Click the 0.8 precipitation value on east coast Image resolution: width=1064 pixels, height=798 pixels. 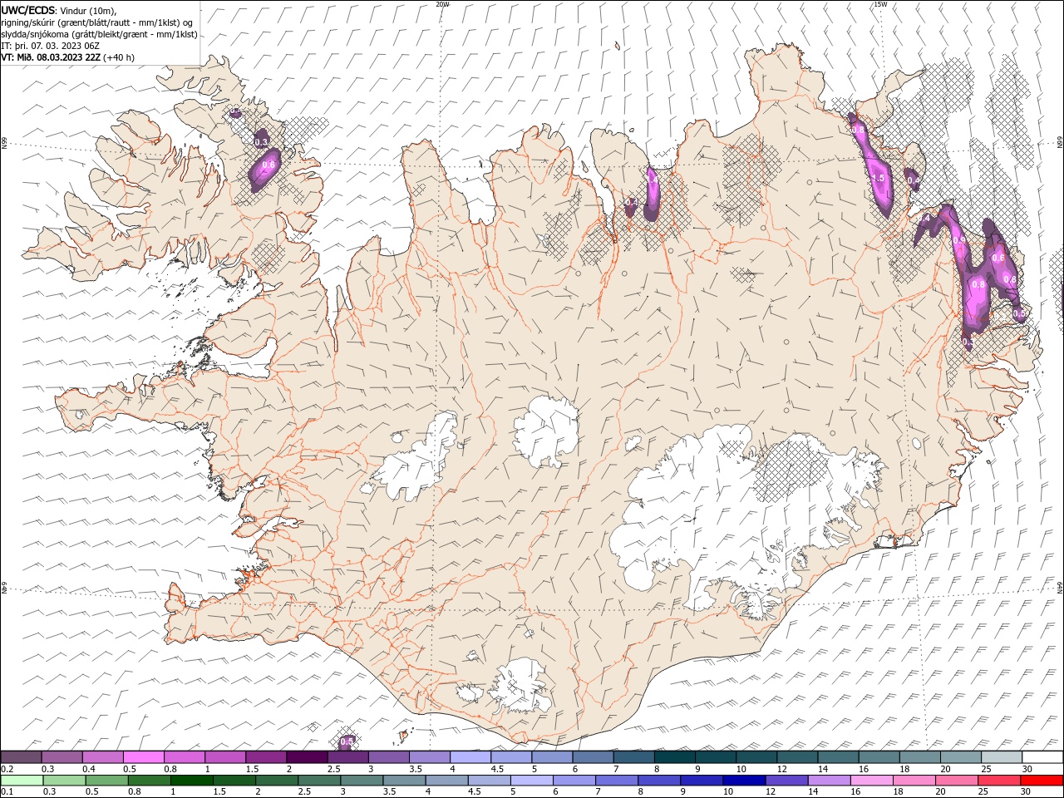978,285
